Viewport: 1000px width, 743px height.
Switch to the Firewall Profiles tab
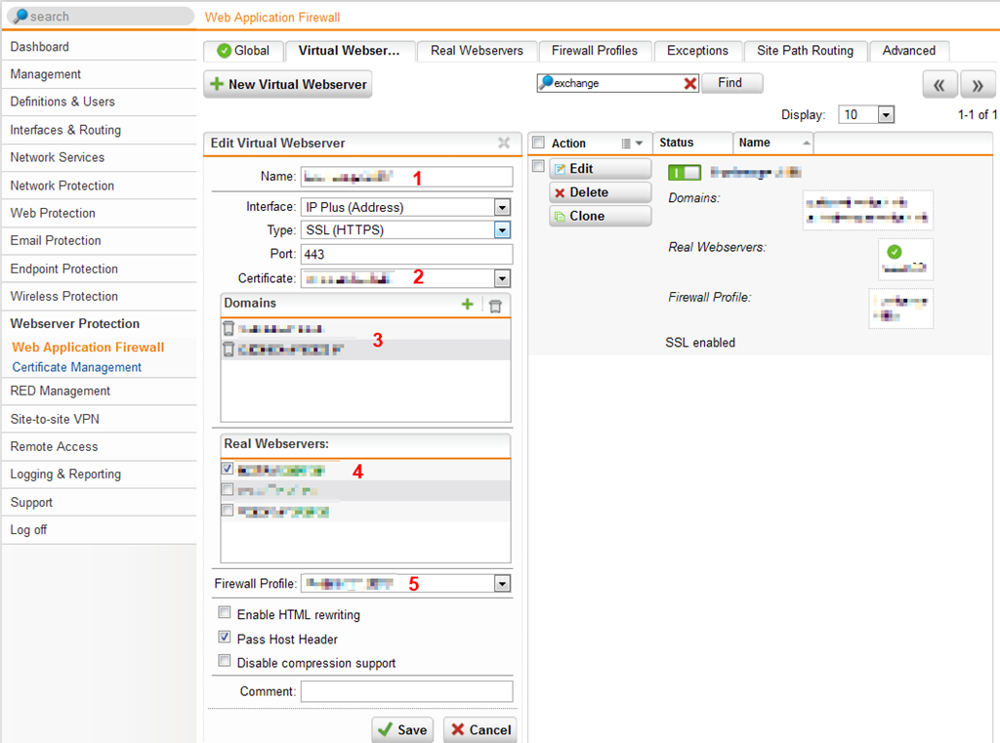click(594, 51)
